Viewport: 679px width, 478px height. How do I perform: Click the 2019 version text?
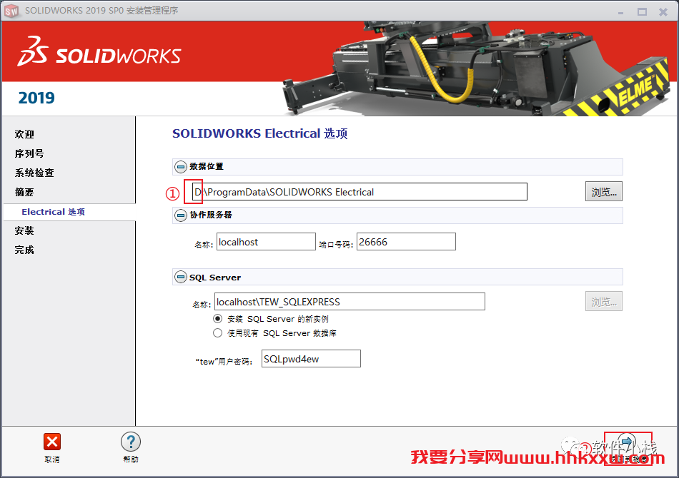[x=36, y=98]
